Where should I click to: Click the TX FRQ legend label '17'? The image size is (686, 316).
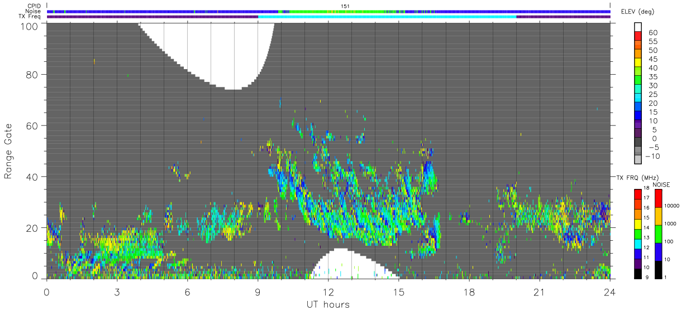click(646, 198)
